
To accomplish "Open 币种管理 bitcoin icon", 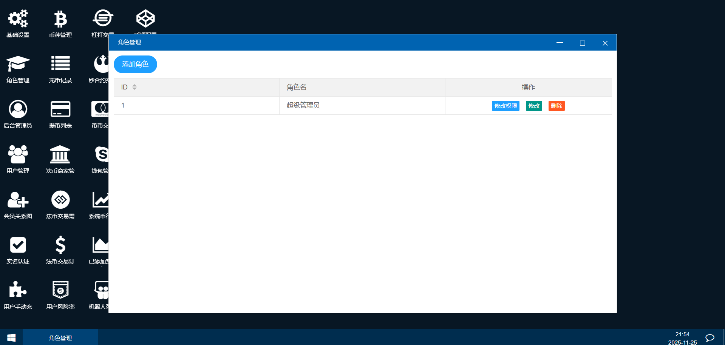I will click(60, 19).
